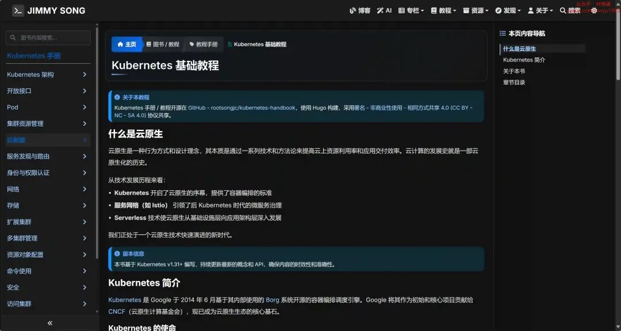Click the search 搜索 magnifier icon in header
The height and width of the screenshot is (331, 621).
563,11
